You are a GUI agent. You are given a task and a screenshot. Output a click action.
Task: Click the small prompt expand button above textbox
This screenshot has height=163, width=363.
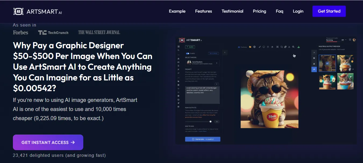(217, 84)
